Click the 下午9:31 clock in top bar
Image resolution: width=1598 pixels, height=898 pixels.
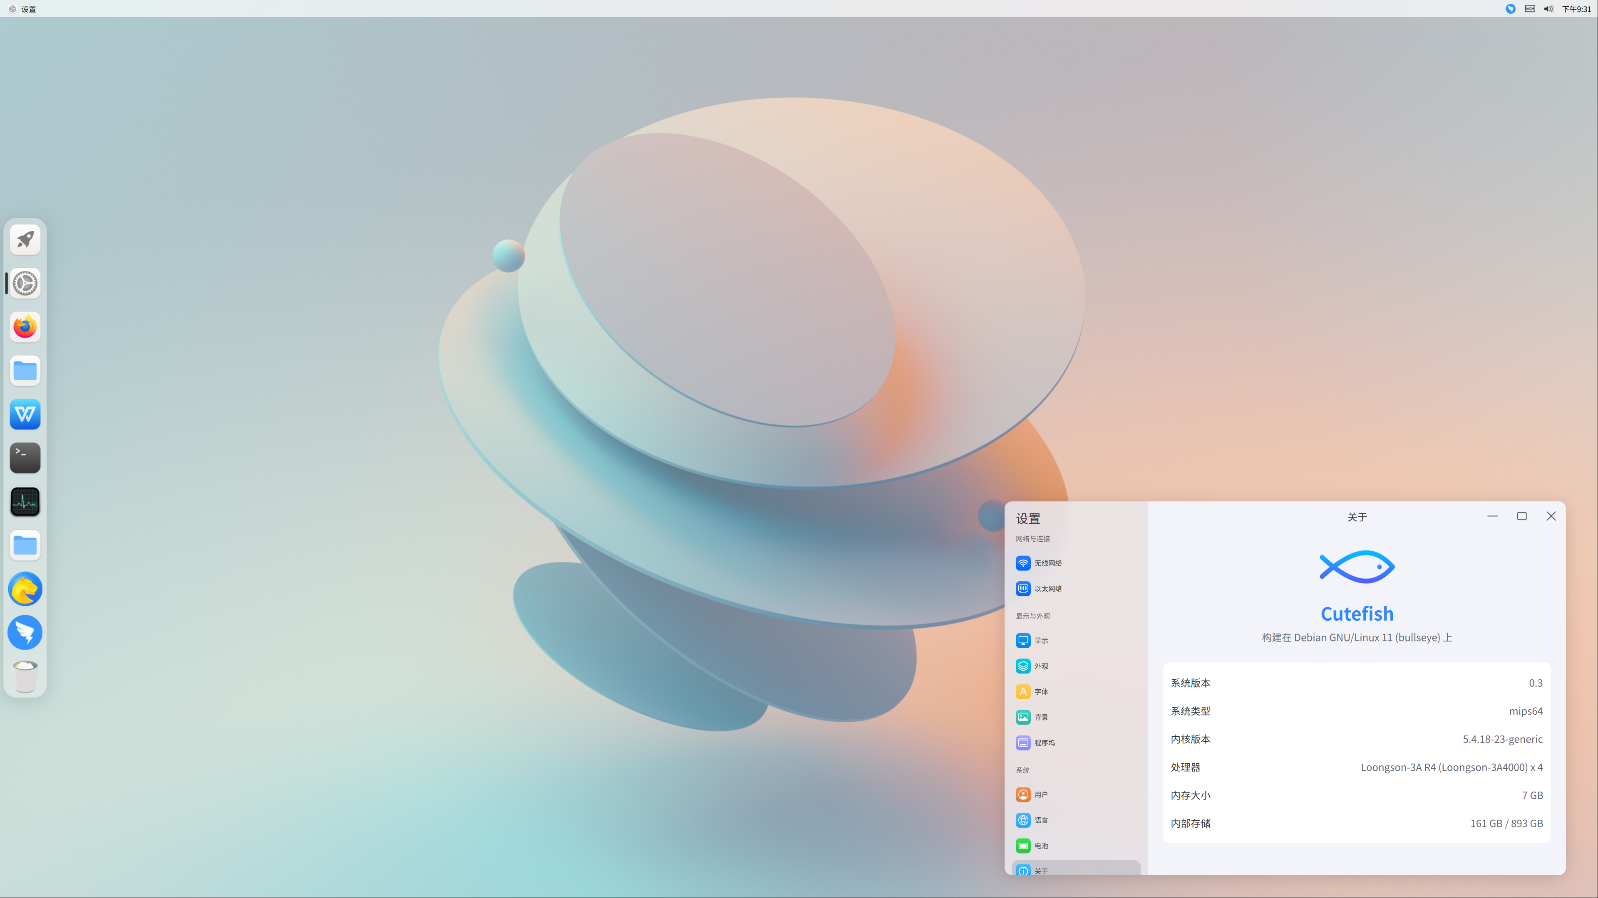pos(1576,9)
